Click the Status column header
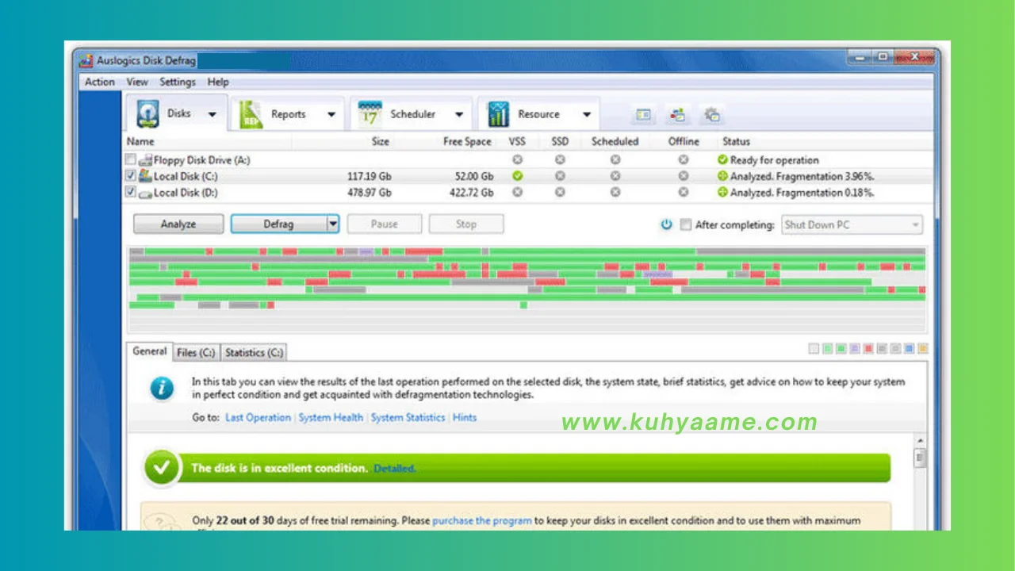The width and height of the screenshot is (1015, 571). 736,142
